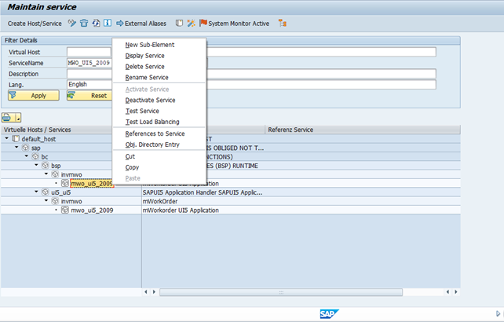Screen dimensions: 504x322
Task: Collapse the ui5_ui5 tree node
Action: click(36, 192)
